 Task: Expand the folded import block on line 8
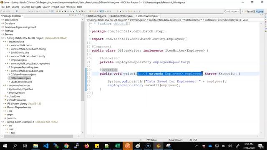pyautogui.click(x=91, y=39)
